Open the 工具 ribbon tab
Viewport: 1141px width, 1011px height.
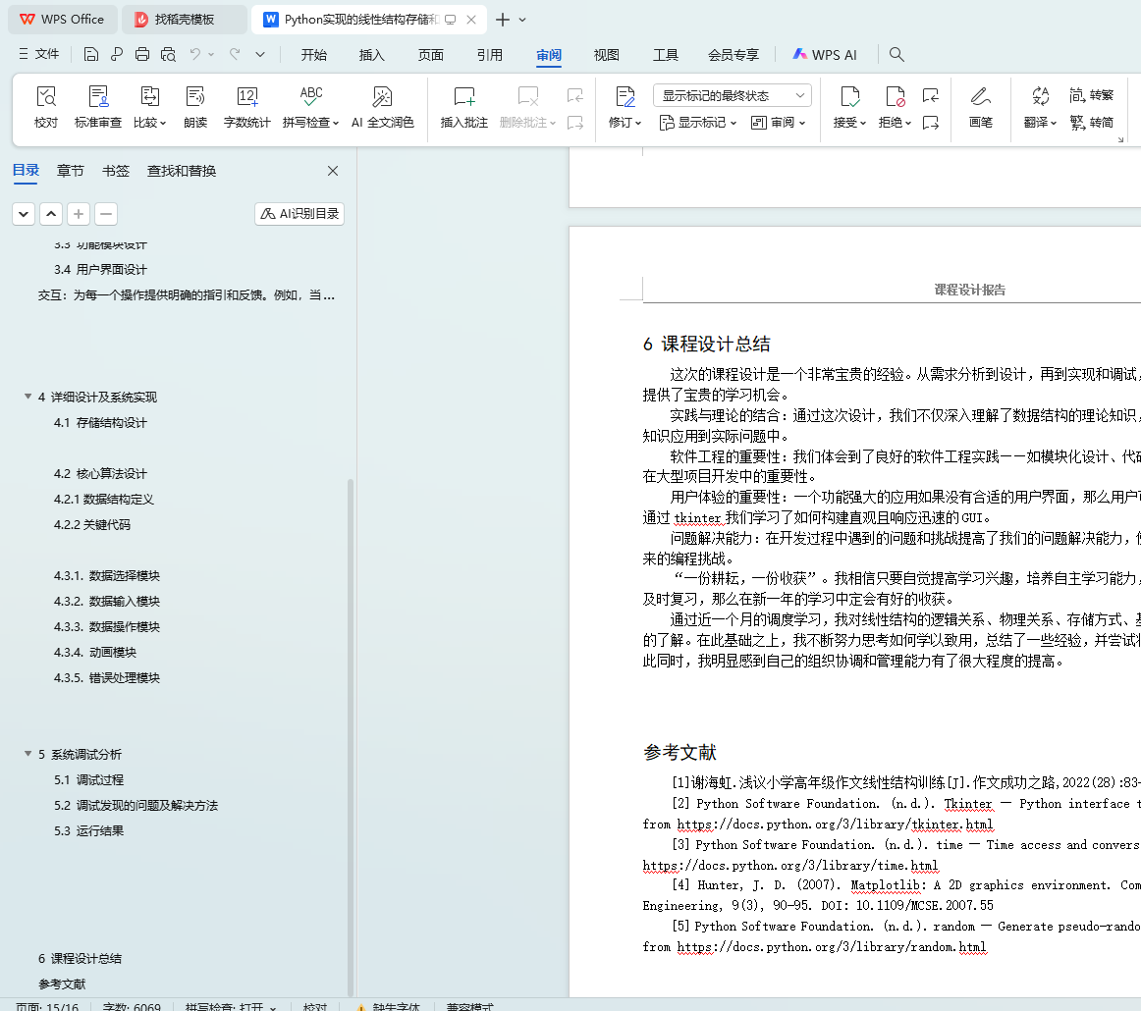[x=665, y=55]
